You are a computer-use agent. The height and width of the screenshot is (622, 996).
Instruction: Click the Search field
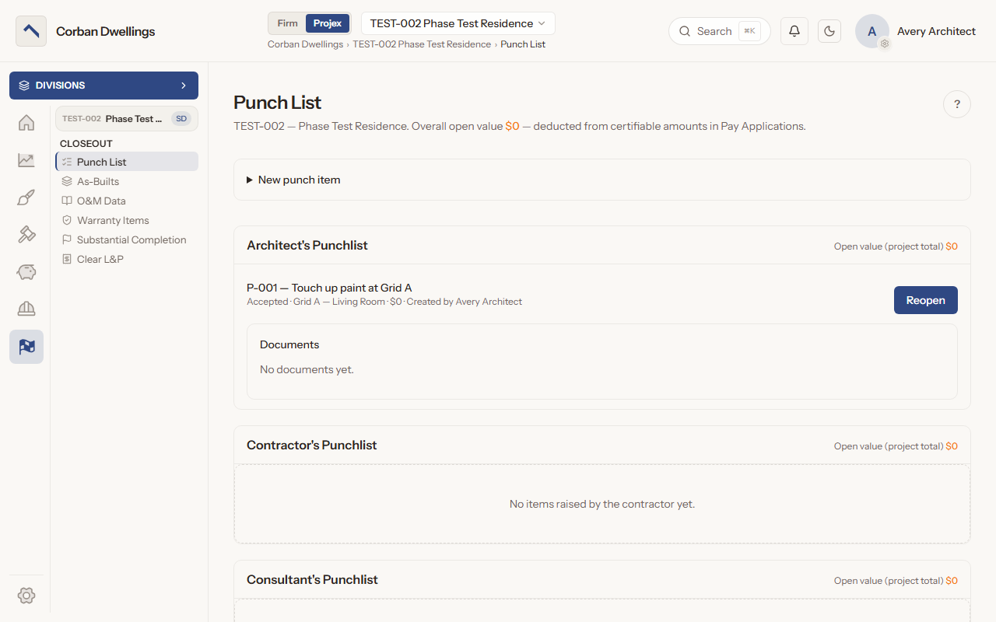(720, 31)
